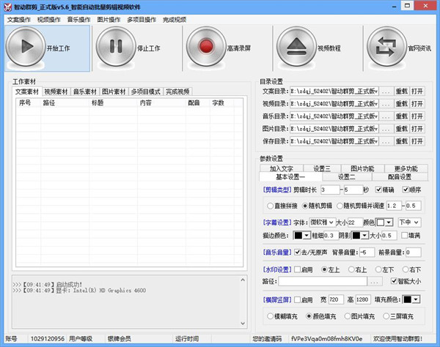Browse for 文案目录 using the ... button
Screen dimensions: 440x347
point(386,92)
